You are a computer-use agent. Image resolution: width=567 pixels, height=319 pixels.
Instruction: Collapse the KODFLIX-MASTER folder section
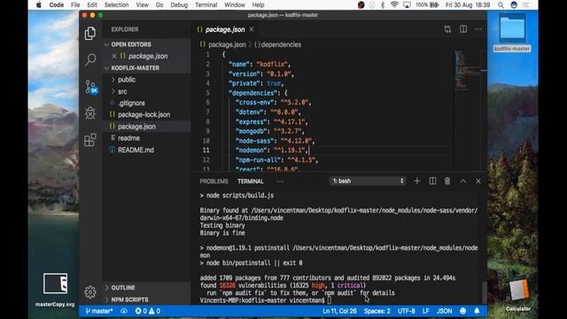coord(146,68)
